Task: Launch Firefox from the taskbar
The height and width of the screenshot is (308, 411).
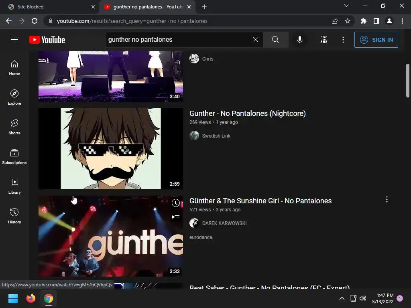Action: tap(31, 298)
